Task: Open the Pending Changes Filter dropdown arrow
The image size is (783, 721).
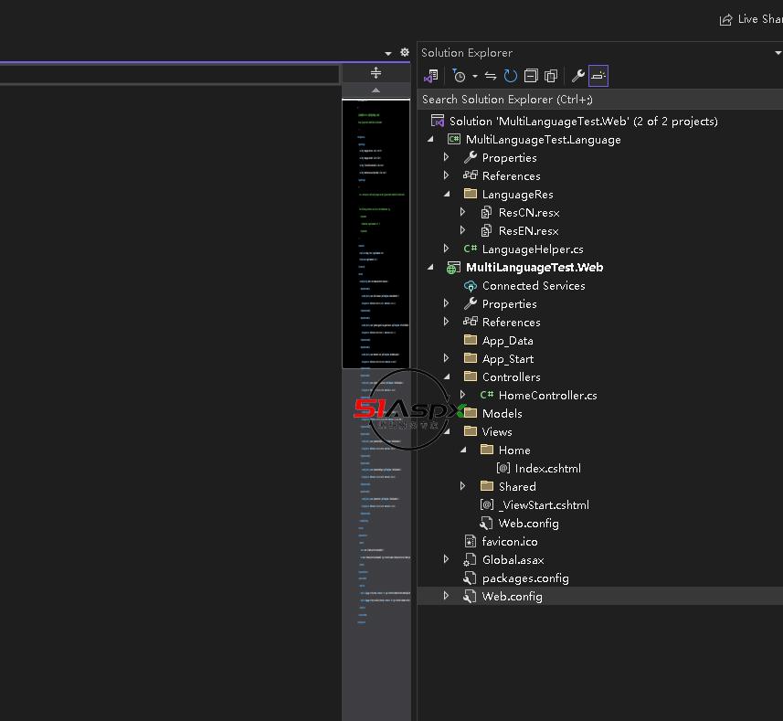Action: coord(475,77)
